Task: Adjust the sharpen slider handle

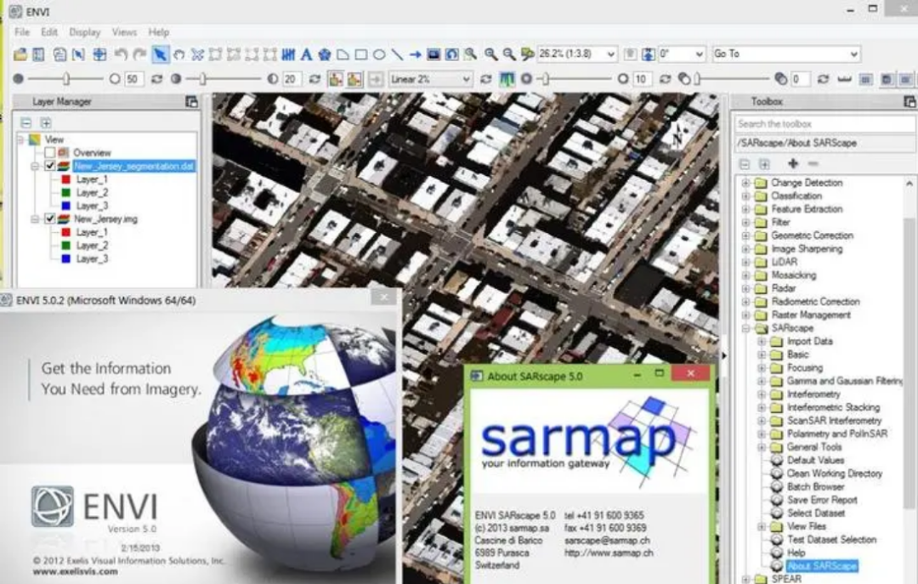Action: (545, 78)
